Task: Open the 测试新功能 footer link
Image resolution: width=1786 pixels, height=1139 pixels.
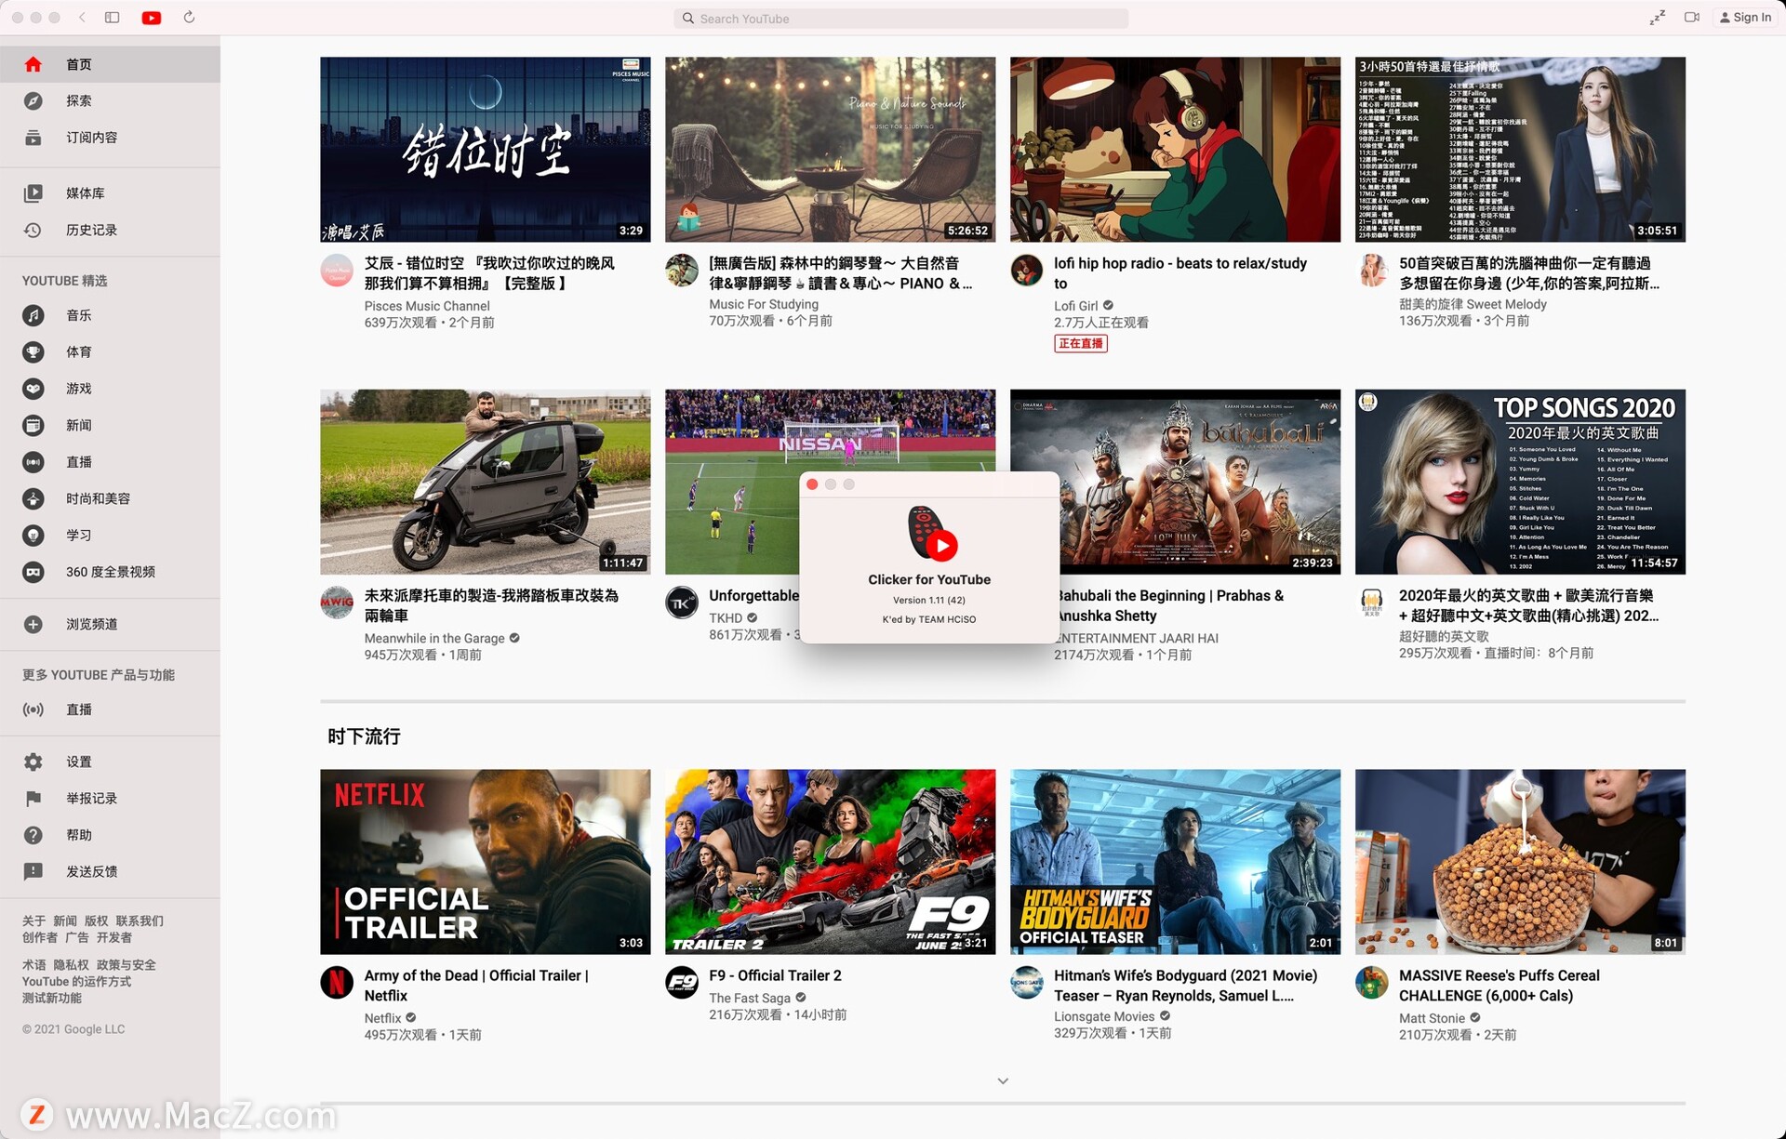Action: click(52, 998)
